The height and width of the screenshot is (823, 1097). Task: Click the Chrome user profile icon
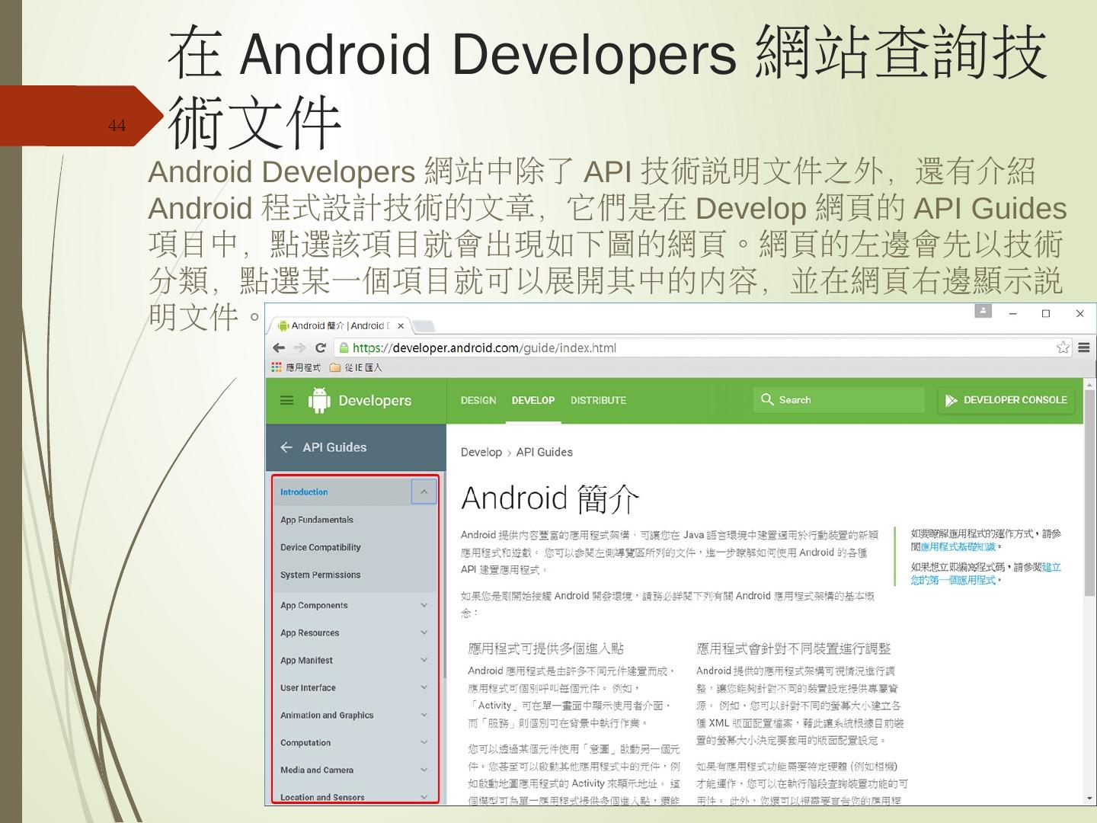coord(983,311)
